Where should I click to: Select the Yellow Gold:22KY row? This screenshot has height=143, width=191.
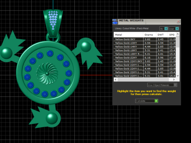click(145, 58)
